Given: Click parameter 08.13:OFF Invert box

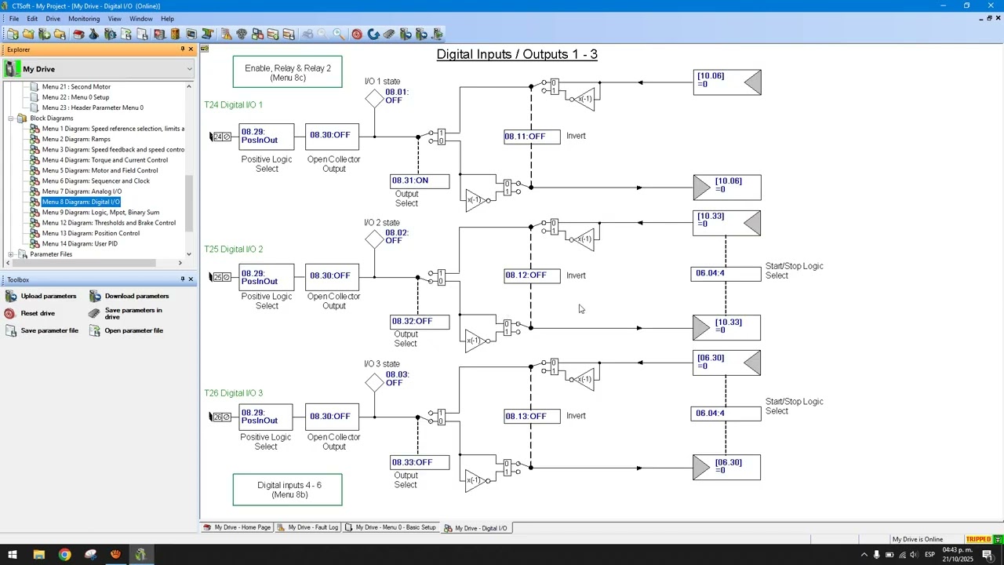Looking at the screenshot, I should point(532,417).
